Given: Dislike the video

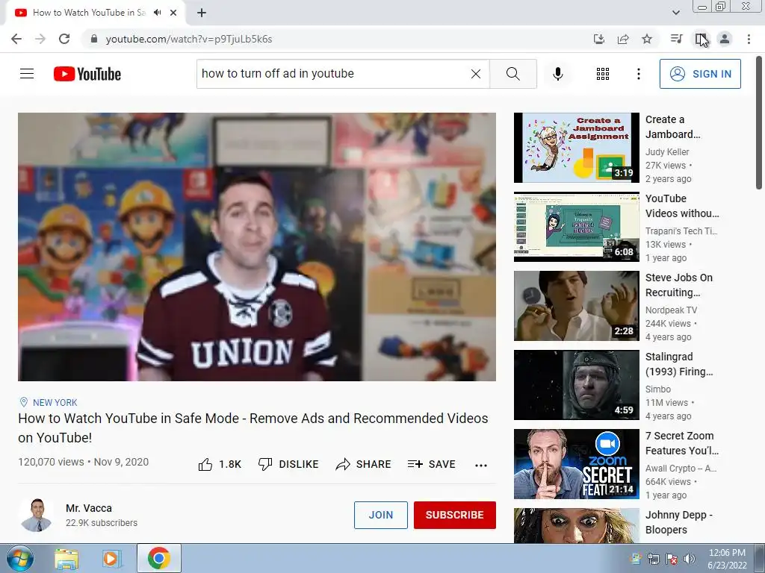Looking at the screenshot, I should pos(288,464).
